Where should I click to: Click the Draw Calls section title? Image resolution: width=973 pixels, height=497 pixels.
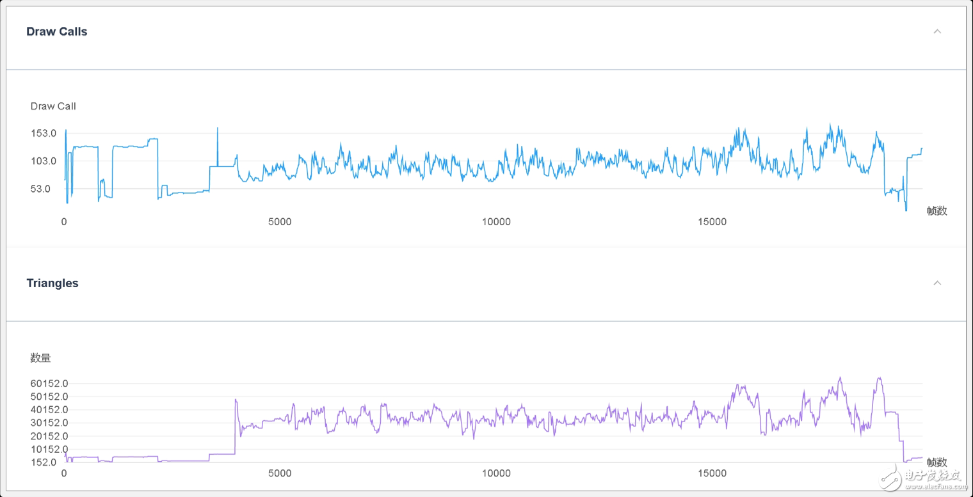(x=57, y=31)
